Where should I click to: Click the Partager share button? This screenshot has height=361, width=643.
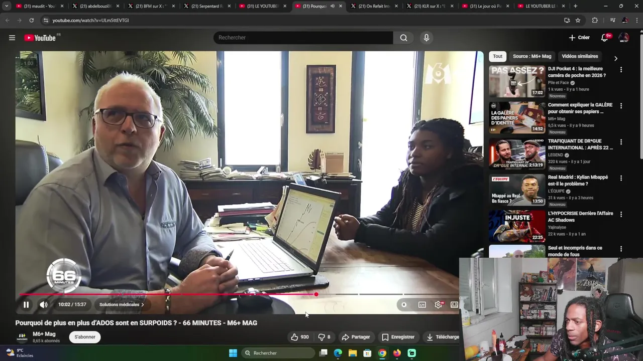click(356, 337)
